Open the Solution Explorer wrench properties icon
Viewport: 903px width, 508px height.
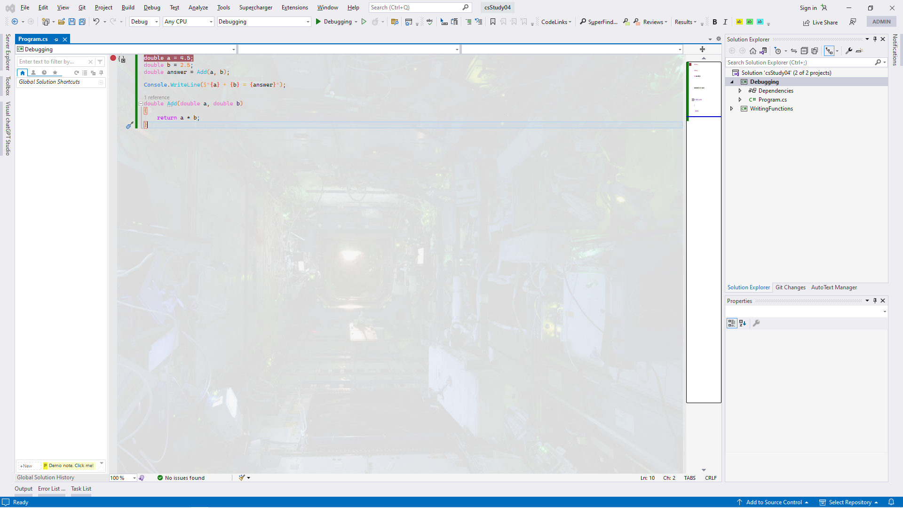pos(848,51)
